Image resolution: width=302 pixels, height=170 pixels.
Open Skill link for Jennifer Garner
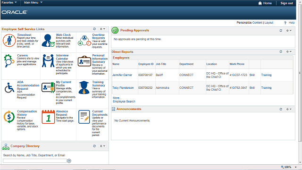pos(252,75)
